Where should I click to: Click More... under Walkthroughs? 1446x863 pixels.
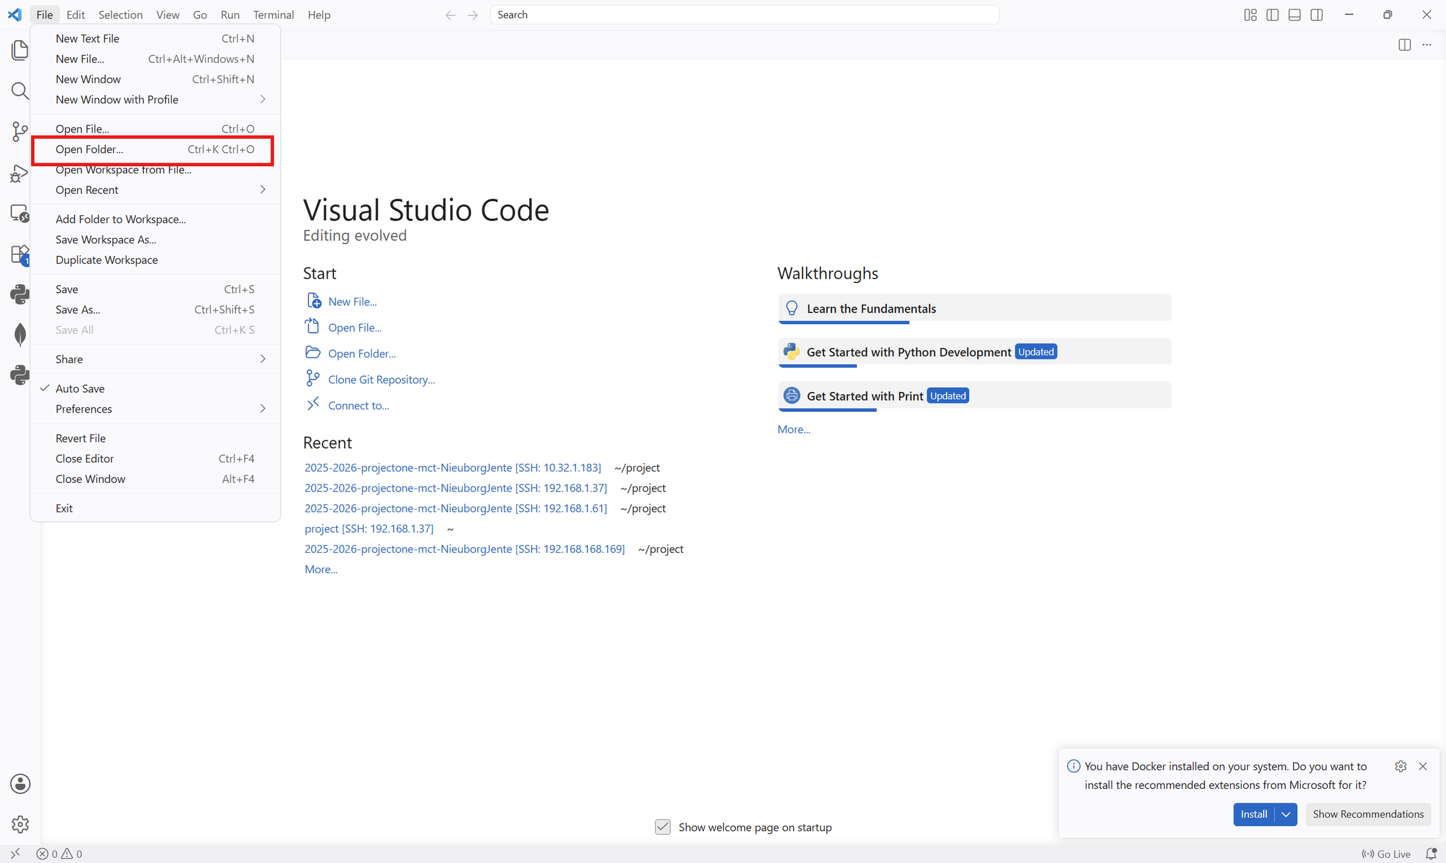pyautogui.click(x=793, y=429)
